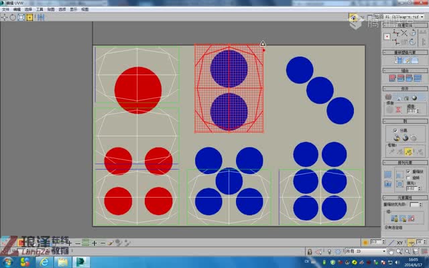The height and width of the screenshot is (268, 429).
Task: Select the Scale tool in UVW toolbar
Action: tap(21, 17)
